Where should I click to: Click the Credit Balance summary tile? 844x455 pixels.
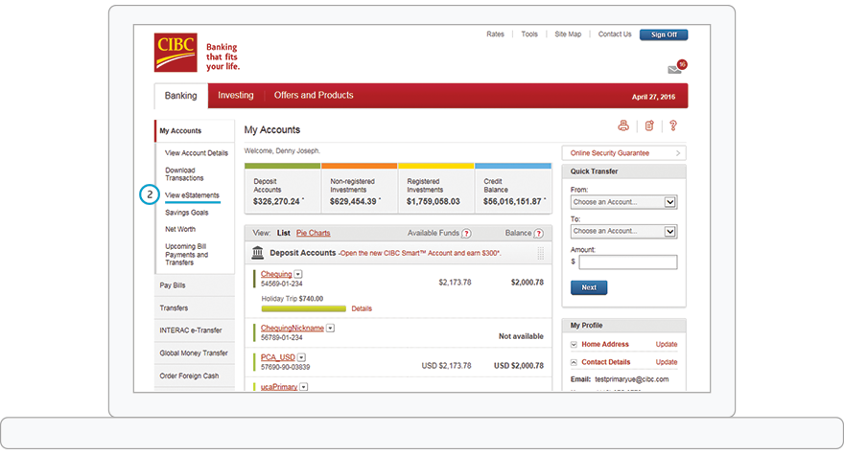click(513, 189)
